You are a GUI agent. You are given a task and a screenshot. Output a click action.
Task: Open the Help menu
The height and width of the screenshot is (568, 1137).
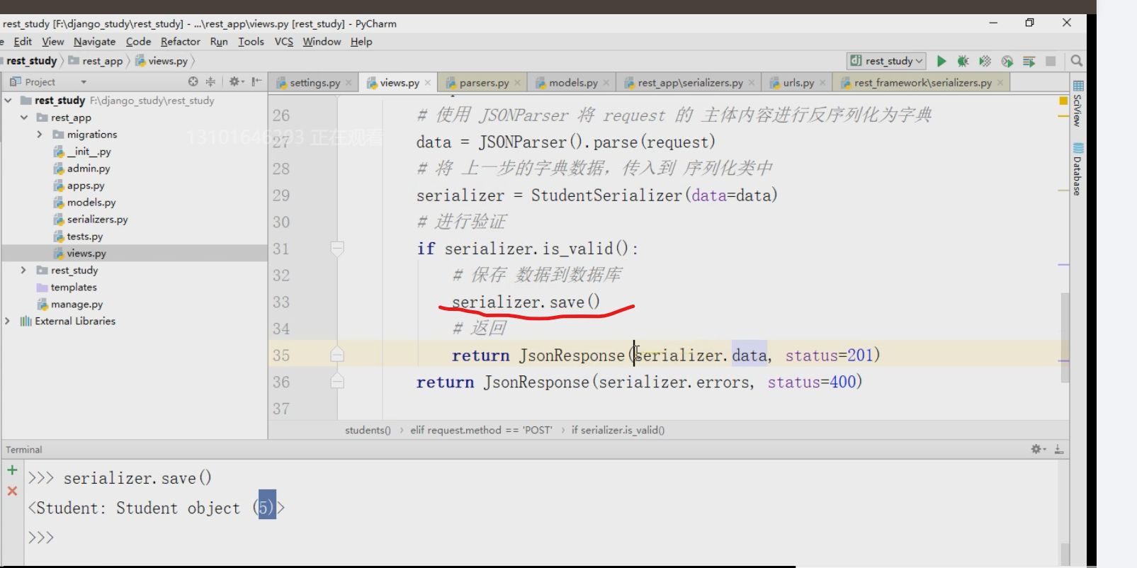361,42
